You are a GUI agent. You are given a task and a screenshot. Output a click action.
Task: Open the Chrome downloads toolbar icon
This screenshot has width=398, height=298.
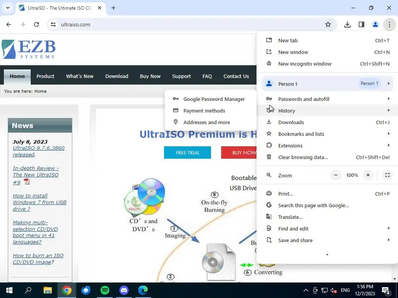tap(347, 24)
